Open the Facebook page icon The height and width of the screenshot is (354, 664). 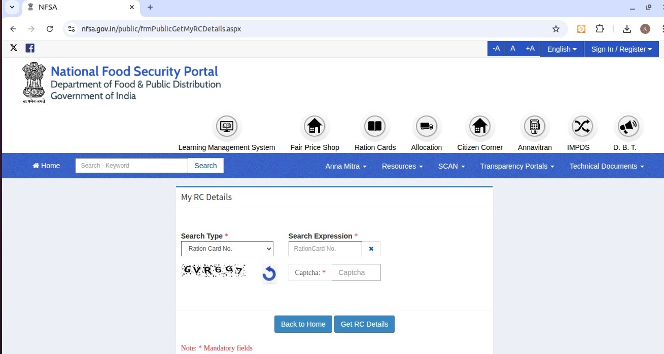click(30, 48)
